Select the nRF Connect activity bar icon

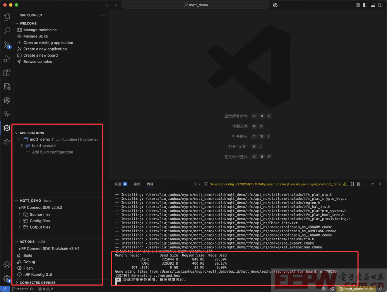[7, 128]
